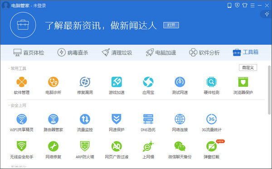Switch to 软件分析 tab

(x=204, y=53)
